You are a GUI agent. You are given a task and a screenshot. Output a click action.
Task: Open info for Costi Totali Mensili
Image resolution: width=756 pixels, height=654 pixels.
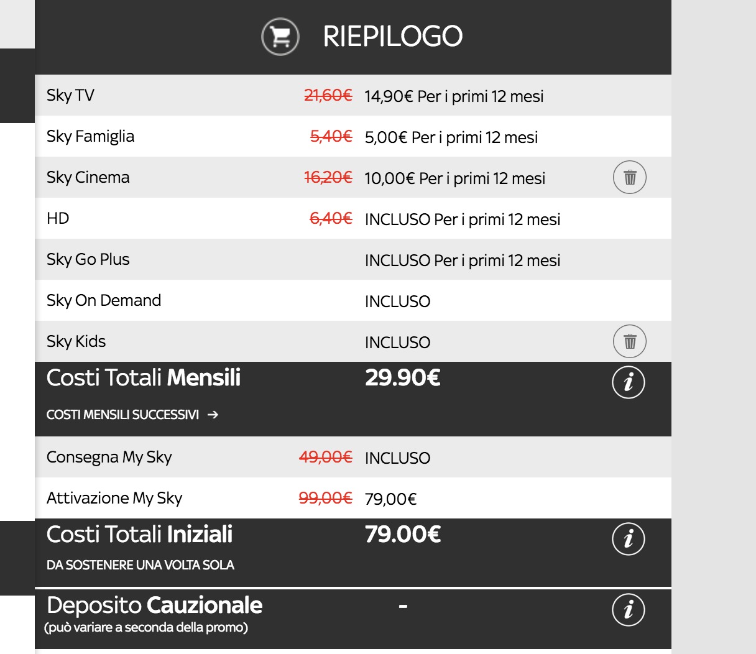629,382
